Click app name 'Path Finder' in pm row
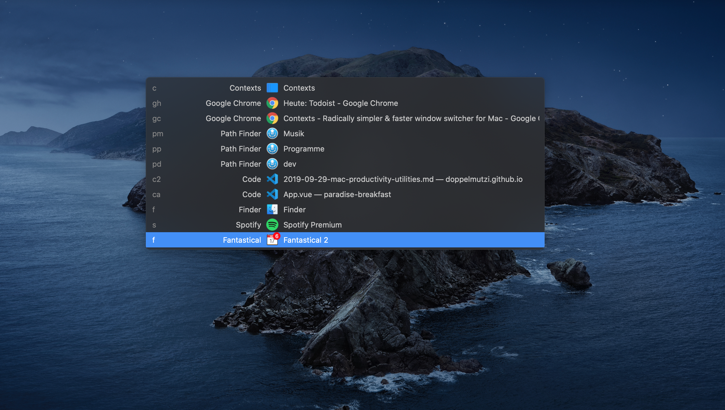This screenshot has width=725, height=410. (241, 134)
